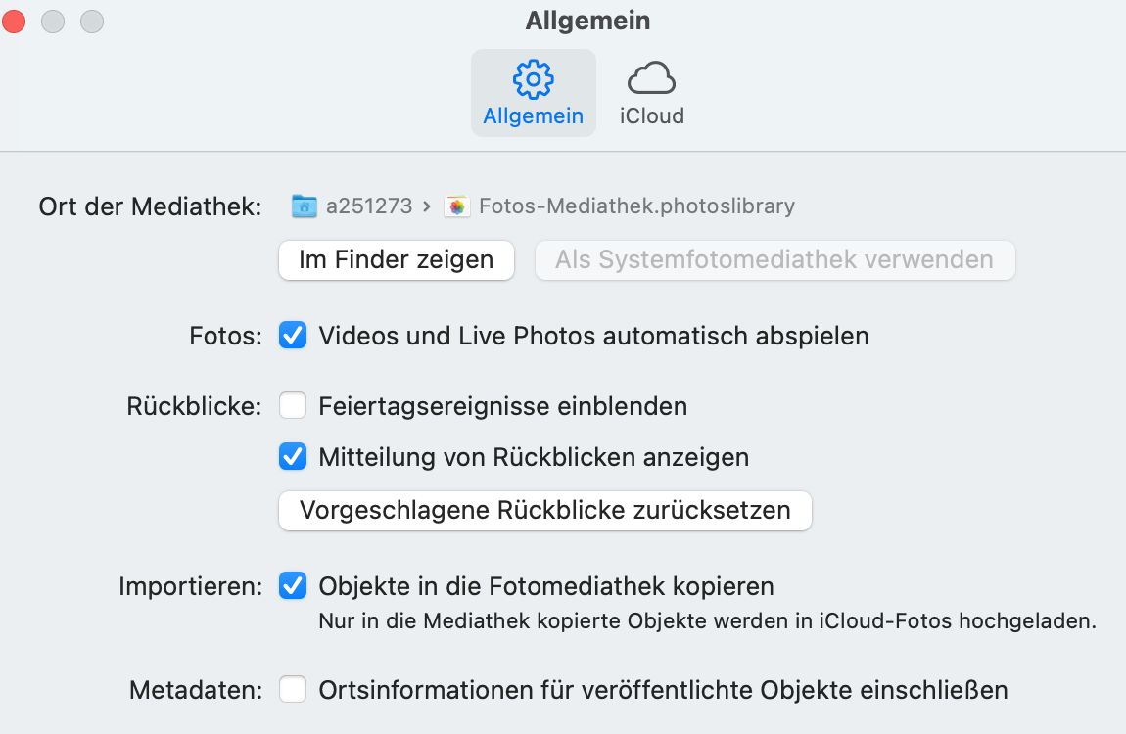1126x734 pixels.
Task: Click the zoom window button in the title bar
Action: 92,21
